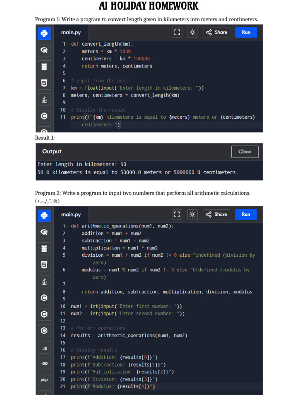The image size is (297, 396).
Task: Clear the output panel with the Clear button
Action: coord(245,152)
